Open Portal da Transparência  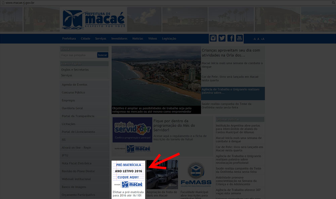(x=78, y=116)
